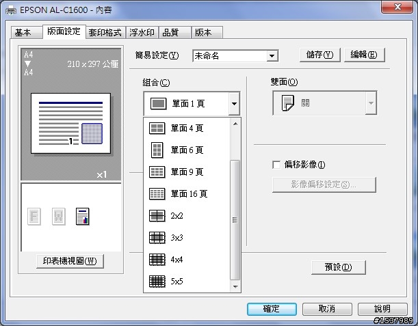Click the 編輯 button
418x326 pixels.
[365, 55]
